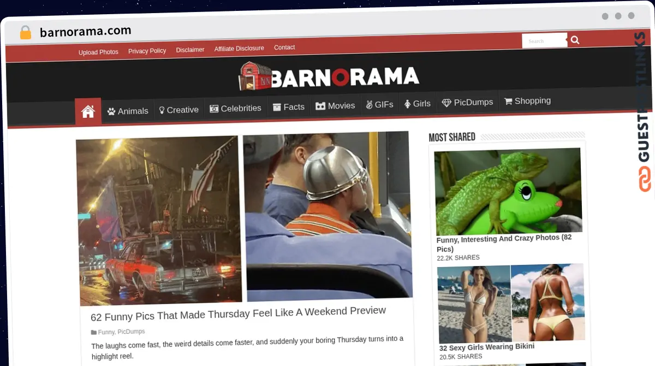Image resolution: width=655 pixels, height=366 pixels.
Task: Select the GIFs menu item
Action: [379, 104]
